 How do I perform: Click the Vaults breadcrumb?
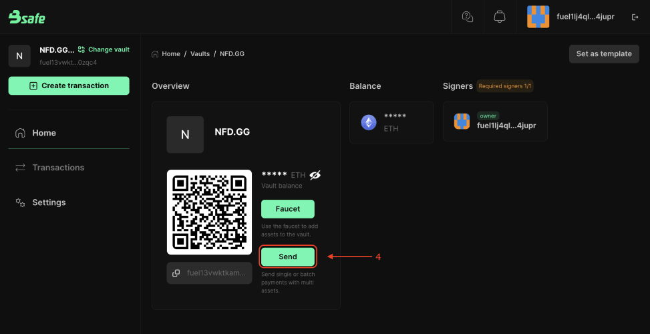200,54
